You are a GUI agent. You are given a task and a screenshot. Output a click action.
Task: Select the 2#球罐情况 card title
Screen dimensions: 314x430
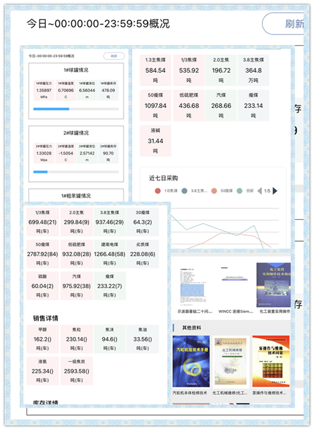[x=76, y=133]
